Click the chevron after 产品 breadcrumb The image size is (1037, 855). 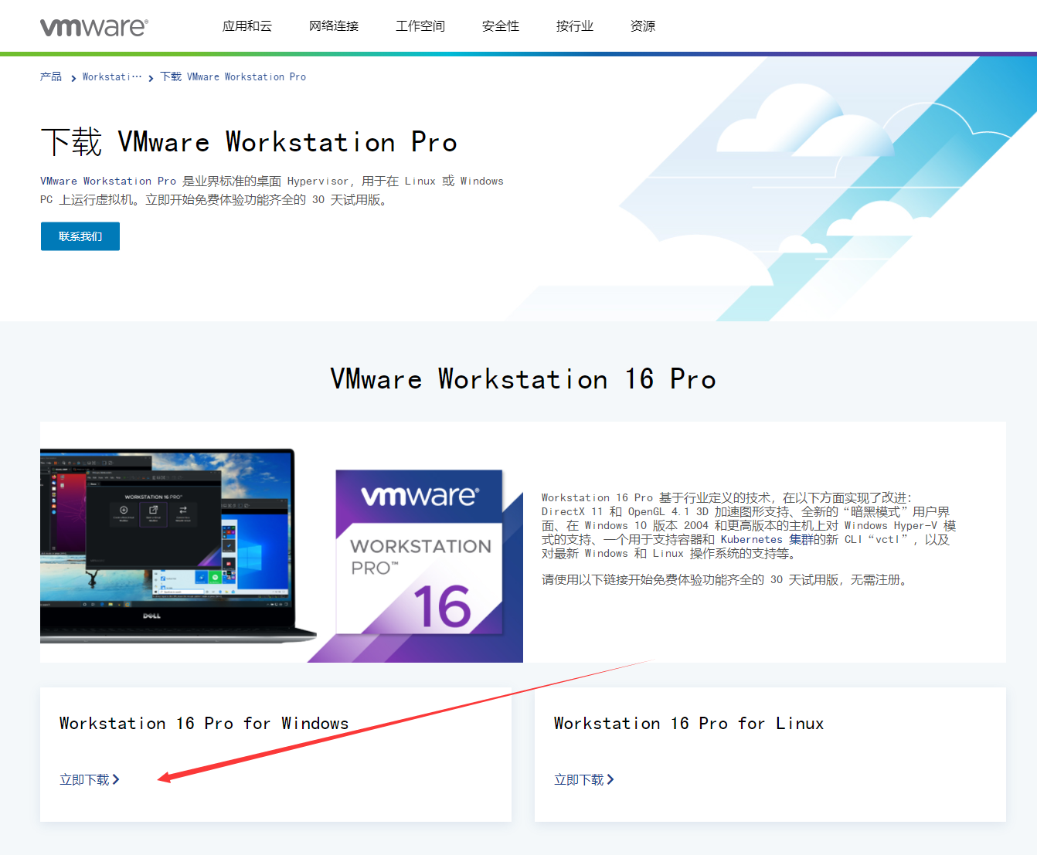tap(73, 78)
